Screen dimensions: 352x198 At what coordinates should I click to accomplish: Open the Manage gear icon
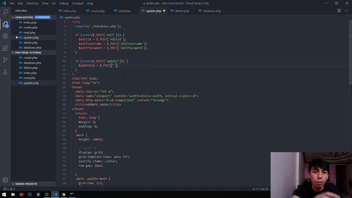click(5, 180)
